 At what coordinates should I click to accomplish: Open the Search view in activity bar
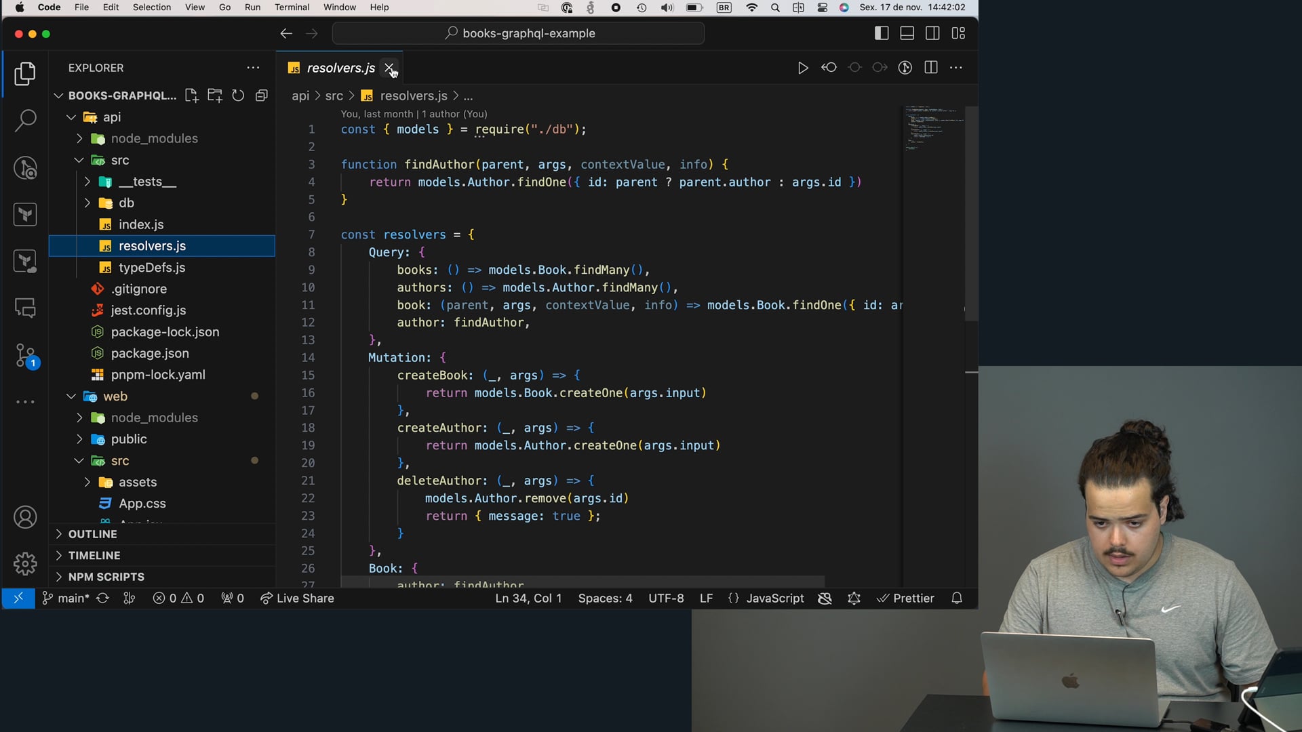point(25,121)
